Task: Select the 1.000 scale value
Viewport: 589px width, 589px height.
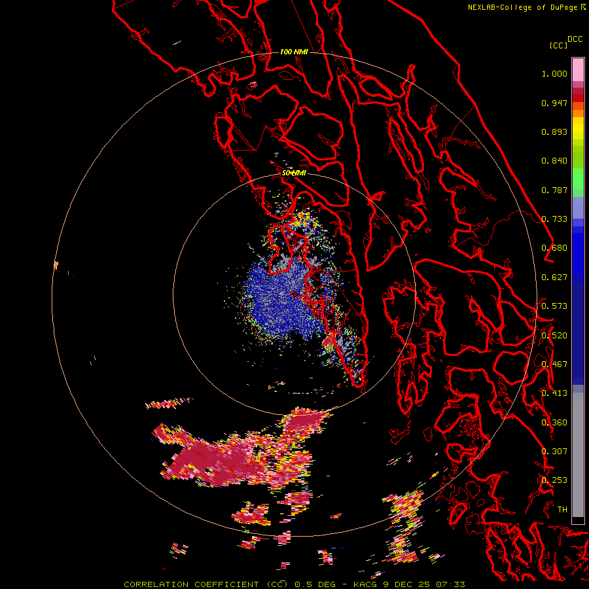Action: pyautogui.click(x=554, y=73)
